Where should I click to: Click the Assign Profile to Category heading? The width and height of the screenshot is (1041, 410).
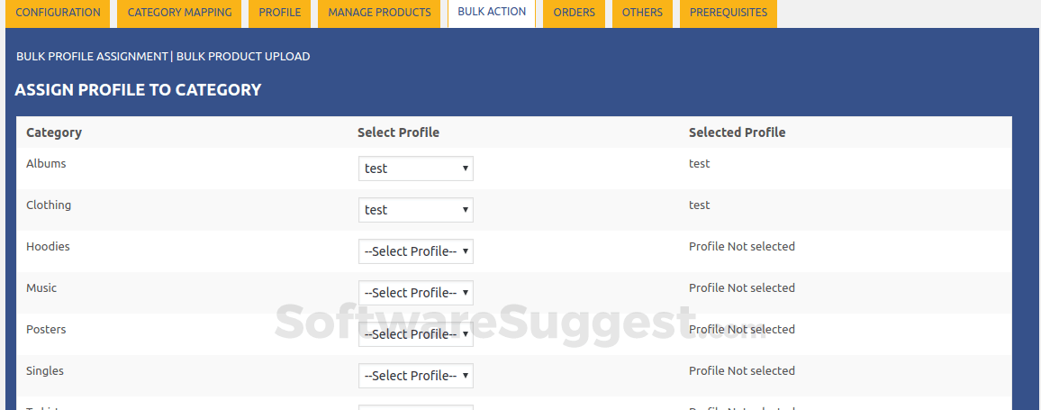(138, 90)
